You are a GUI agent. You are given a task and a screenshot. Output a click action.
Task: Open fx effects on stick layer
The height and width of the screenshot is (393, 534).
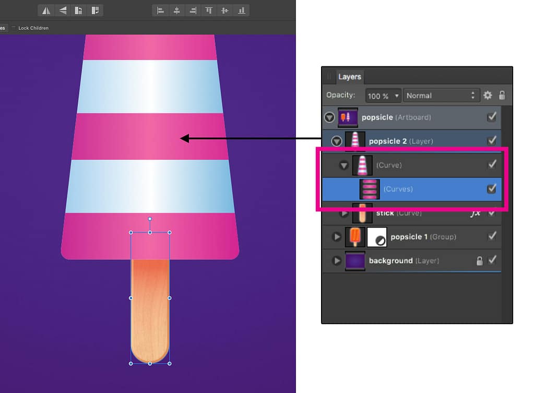point(475,213)
